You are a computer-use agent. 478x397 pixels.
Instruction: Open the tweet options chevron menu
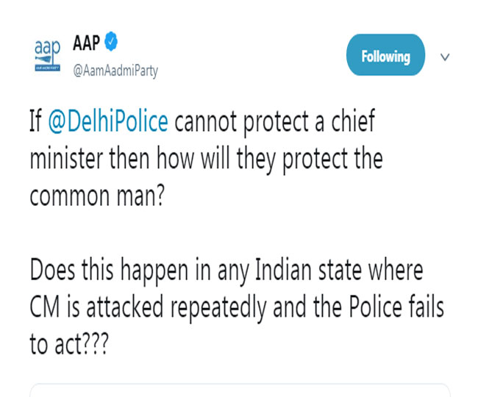444,56
